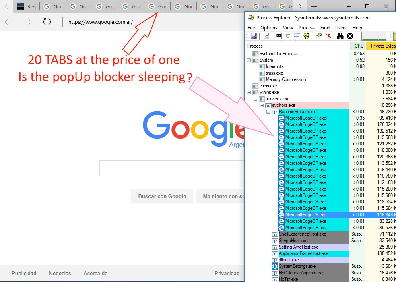Click the Me siento con suerte button
The width and height of the screenshot is (396, 282).
[221, 196]
